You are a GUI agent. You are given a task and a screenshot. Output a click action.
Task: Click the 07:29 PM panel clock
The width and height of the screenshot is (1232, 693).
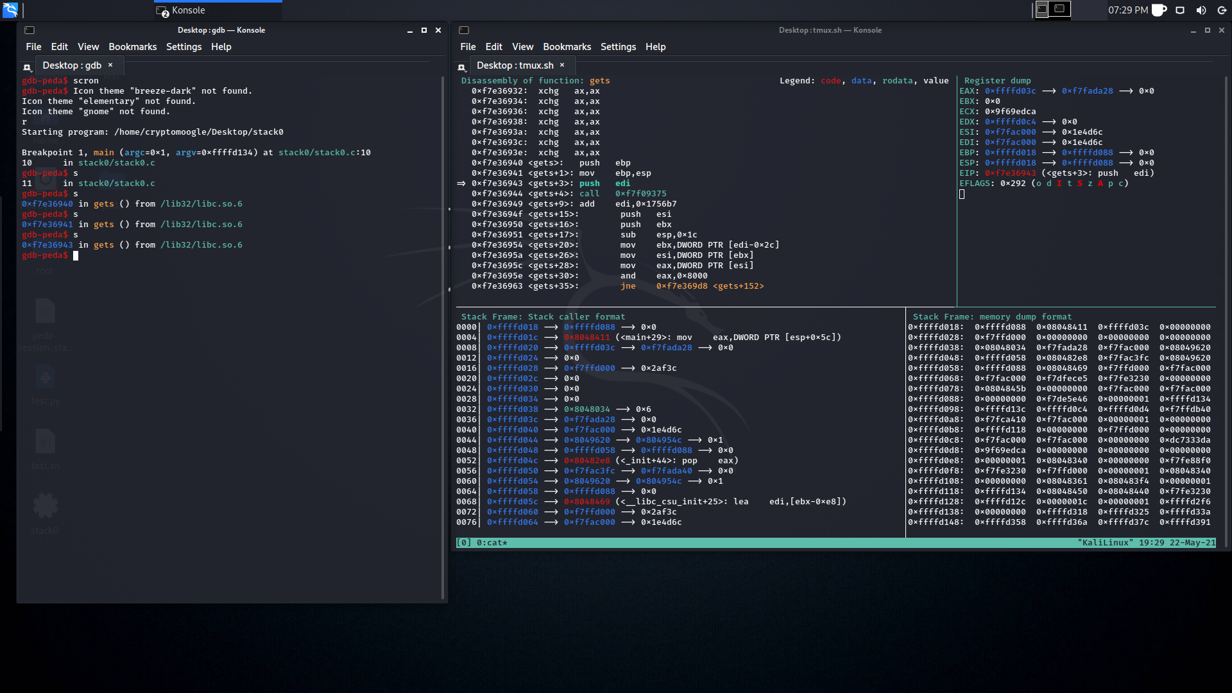click(1128, 10)
